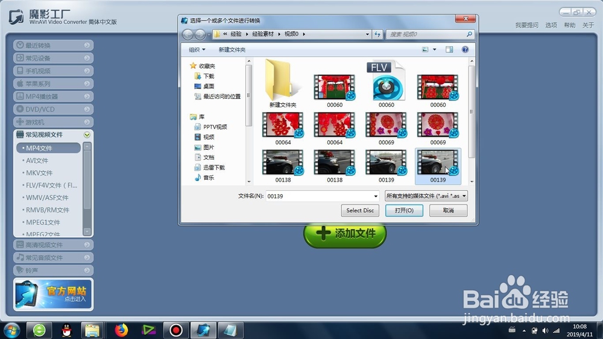Expand the 最近转换 category

[x=53, y=45]
